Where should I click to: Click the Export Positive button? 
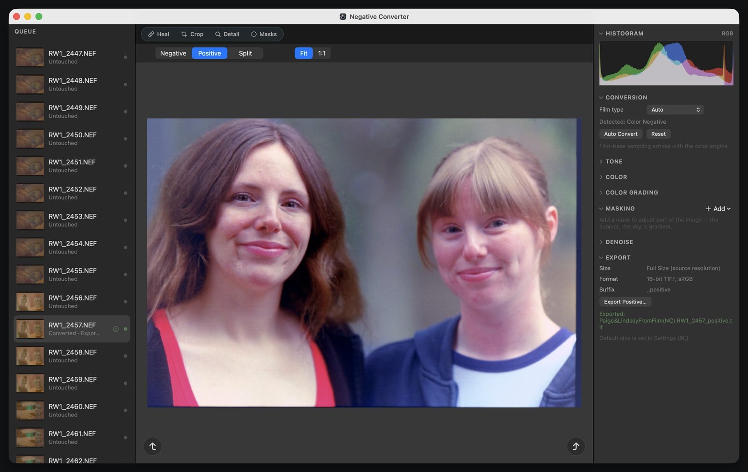(x=625, y=302)
